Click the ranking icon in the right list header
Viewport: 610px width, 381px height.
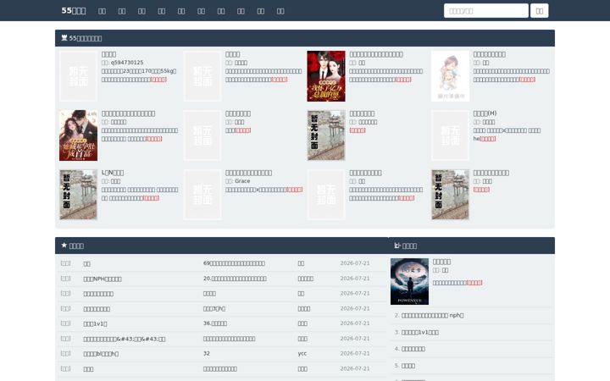pos(397,246)
